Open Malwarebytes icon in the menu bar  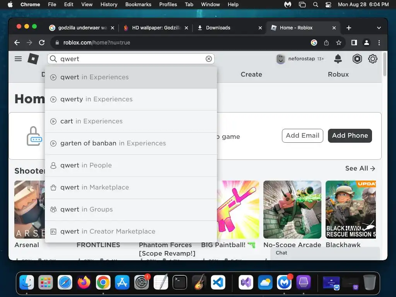[x=288, y=5]
